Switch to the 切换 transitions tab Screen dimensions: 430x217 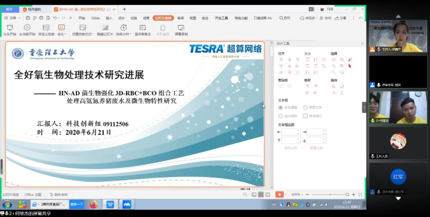[x=134, y=18]
